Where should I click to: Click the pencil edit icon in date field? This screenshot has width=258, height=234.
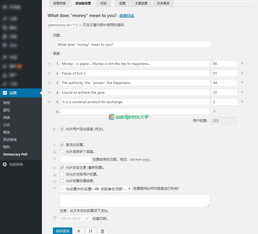tap(87, 218)
